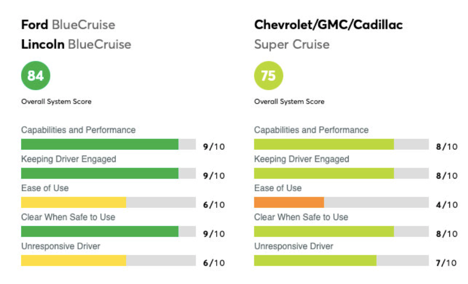
Task: Click the yellow-green 75 overall score circle
Action: pyautogui.click(x=268, y=76)
